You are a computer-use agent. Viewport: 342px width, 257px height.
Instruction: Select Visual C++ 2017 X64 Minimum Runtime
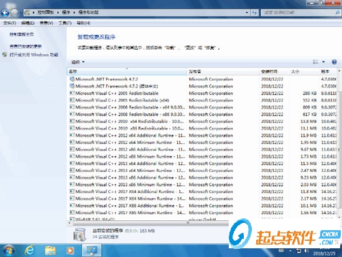point(202,199)
